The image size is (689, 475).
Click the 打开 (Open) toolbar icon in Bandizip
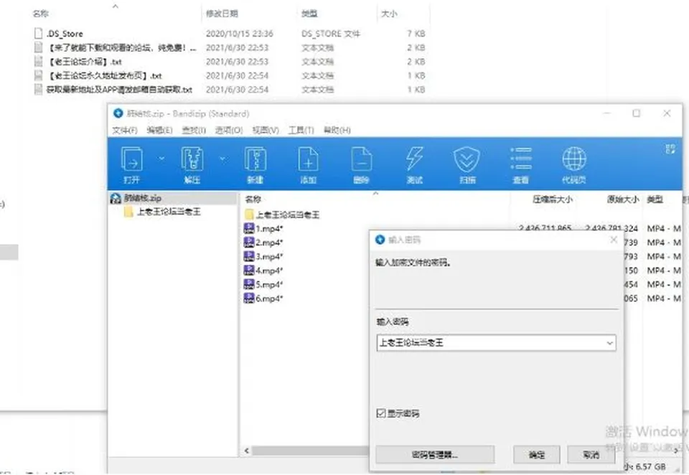tap(131, 159)
